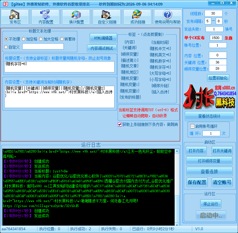Click the 顺序变量位置 field
Viewport: 238px width, 233px height.
218,68
